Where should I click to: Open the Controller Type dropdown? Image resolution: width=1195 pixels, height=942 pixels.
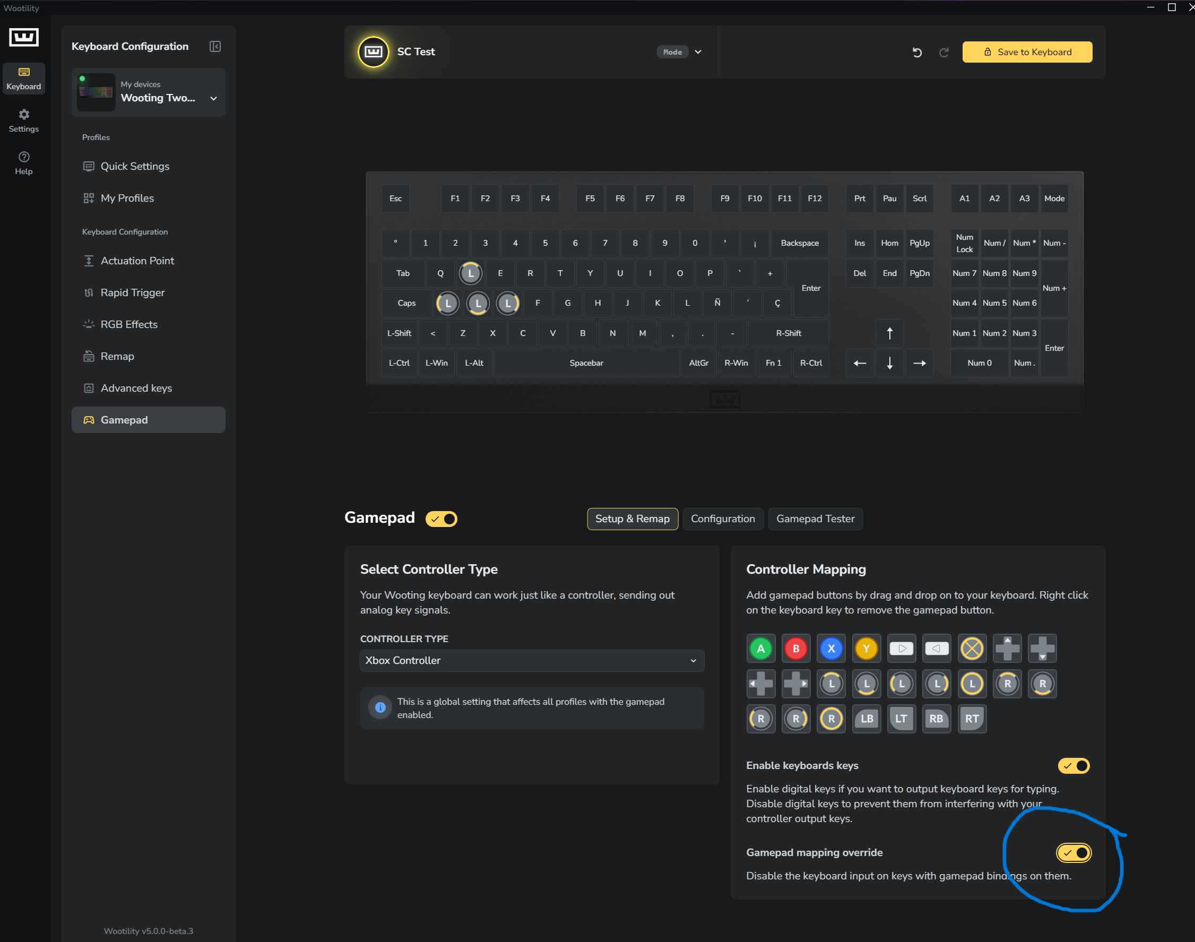pos(532,661)
